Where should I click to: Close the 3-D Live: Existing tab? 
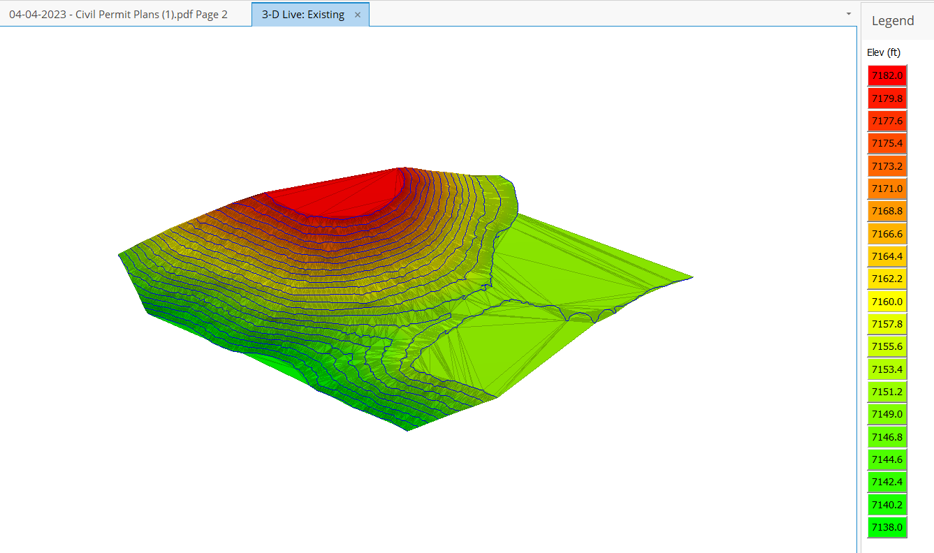tap(358, 15)
